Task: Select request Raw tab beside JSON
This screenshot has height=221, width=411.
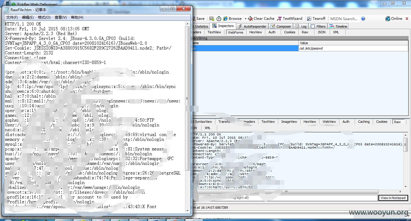Action: 305,32
